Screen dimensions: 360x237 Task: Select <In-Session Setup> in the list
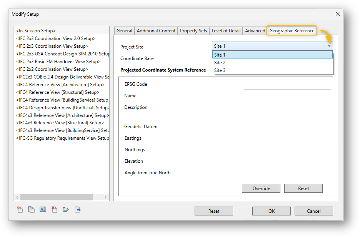coord(61,31)
